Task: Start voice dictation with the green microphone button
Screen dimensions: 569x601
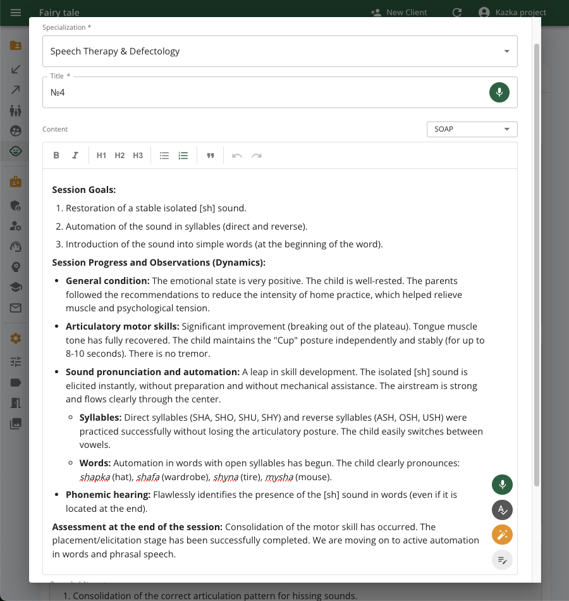Action: click(x=502, y=484)
